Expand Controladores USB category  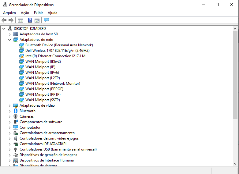(x=9, y=150)
